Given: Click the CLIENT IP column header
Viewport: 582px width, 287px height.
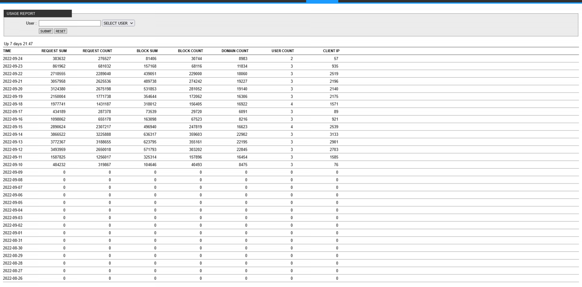Looking at the screenshot, I should 331,51.
